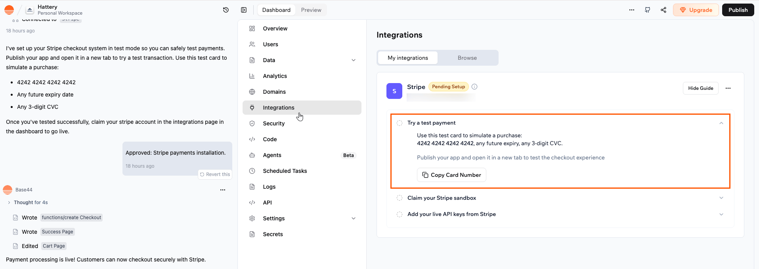Click the Logs document icon in sidebar
This screenshot has height=269, width=759.
tap(252, 187)
